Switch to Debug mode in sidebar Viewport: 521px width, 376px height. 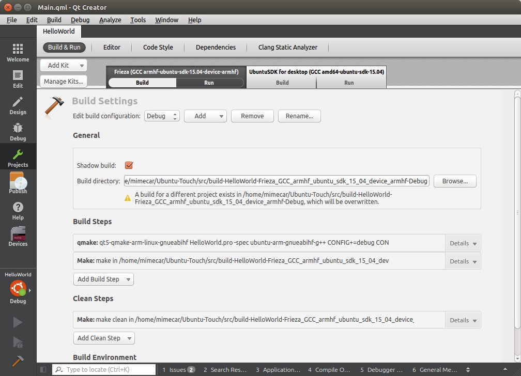[18, 132]
